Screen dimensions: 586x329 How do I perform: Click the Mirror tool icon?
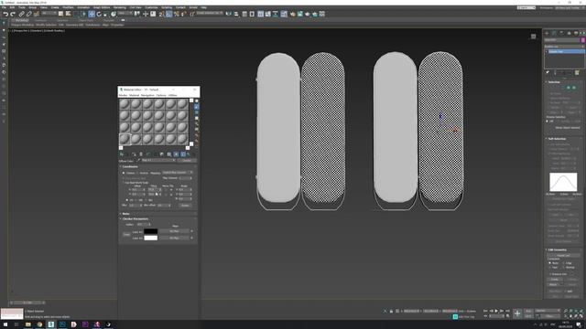(228, 14)
